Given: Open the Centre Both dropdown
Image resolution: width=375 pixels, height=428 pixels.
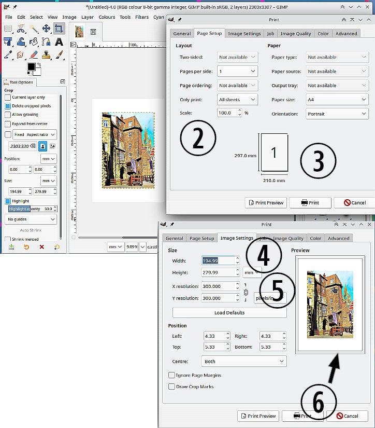Looking at the screenshot, I should [x=244, y=362].
